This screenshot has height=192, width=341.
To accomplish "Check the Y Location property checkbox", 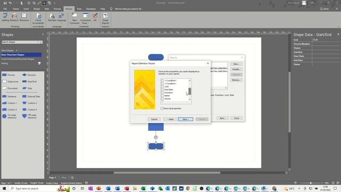I will [x=162, y=84].
